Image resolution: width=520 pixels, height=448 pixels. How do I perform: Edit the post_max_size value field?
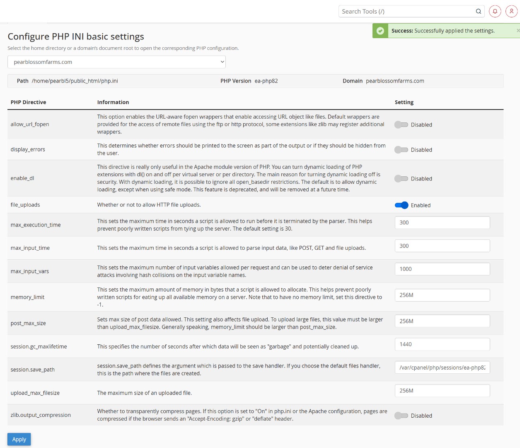pos(442,321)
